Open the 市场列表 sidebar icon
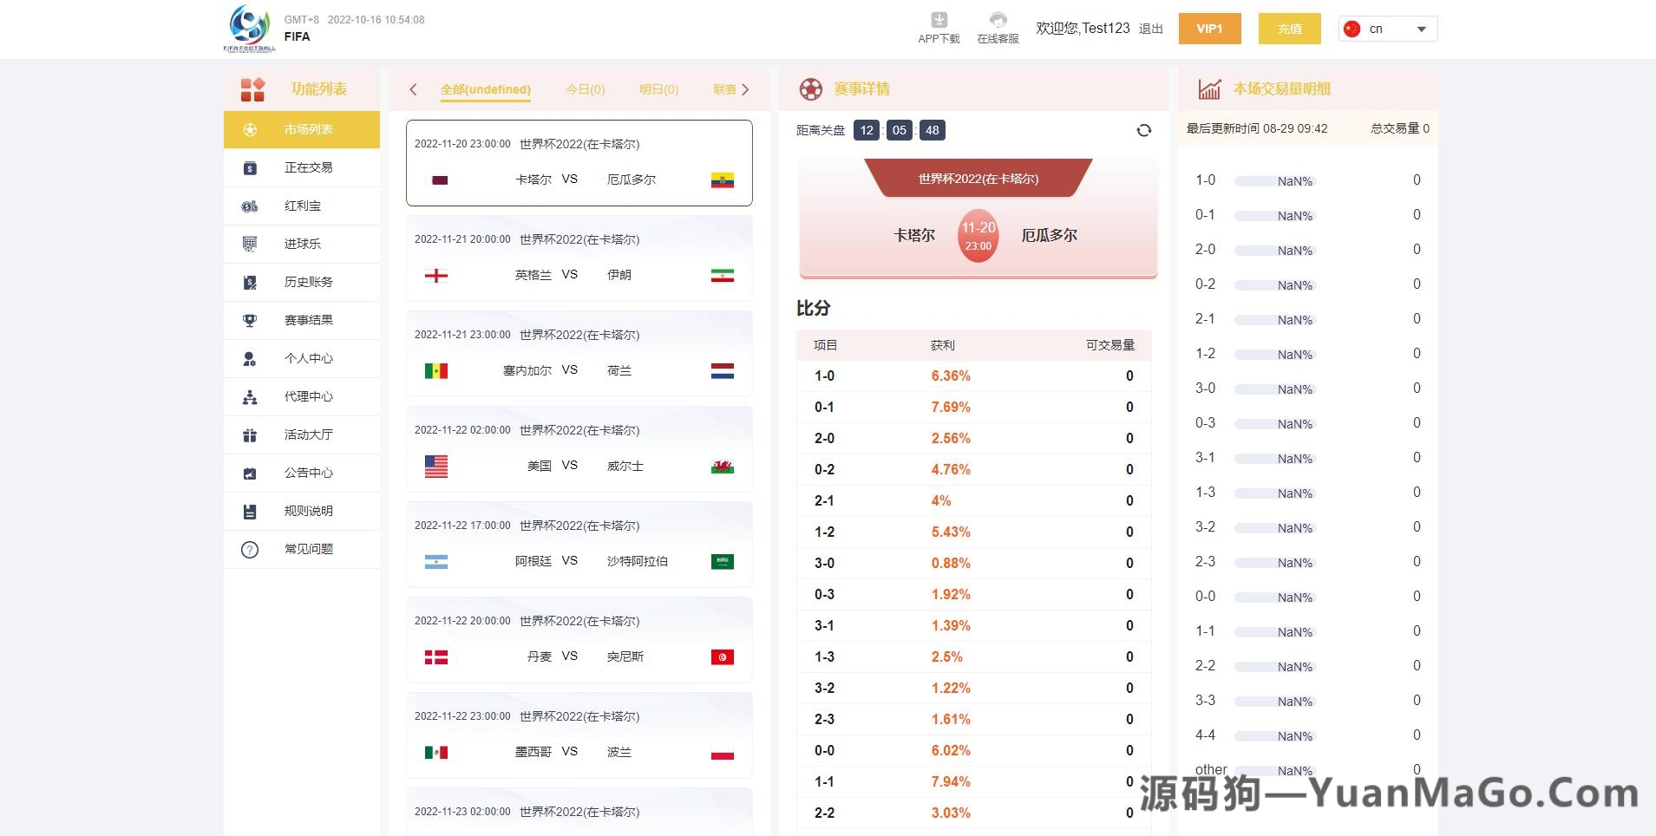The height and width of the screenshot is (836, 1656). coord(251,129)
